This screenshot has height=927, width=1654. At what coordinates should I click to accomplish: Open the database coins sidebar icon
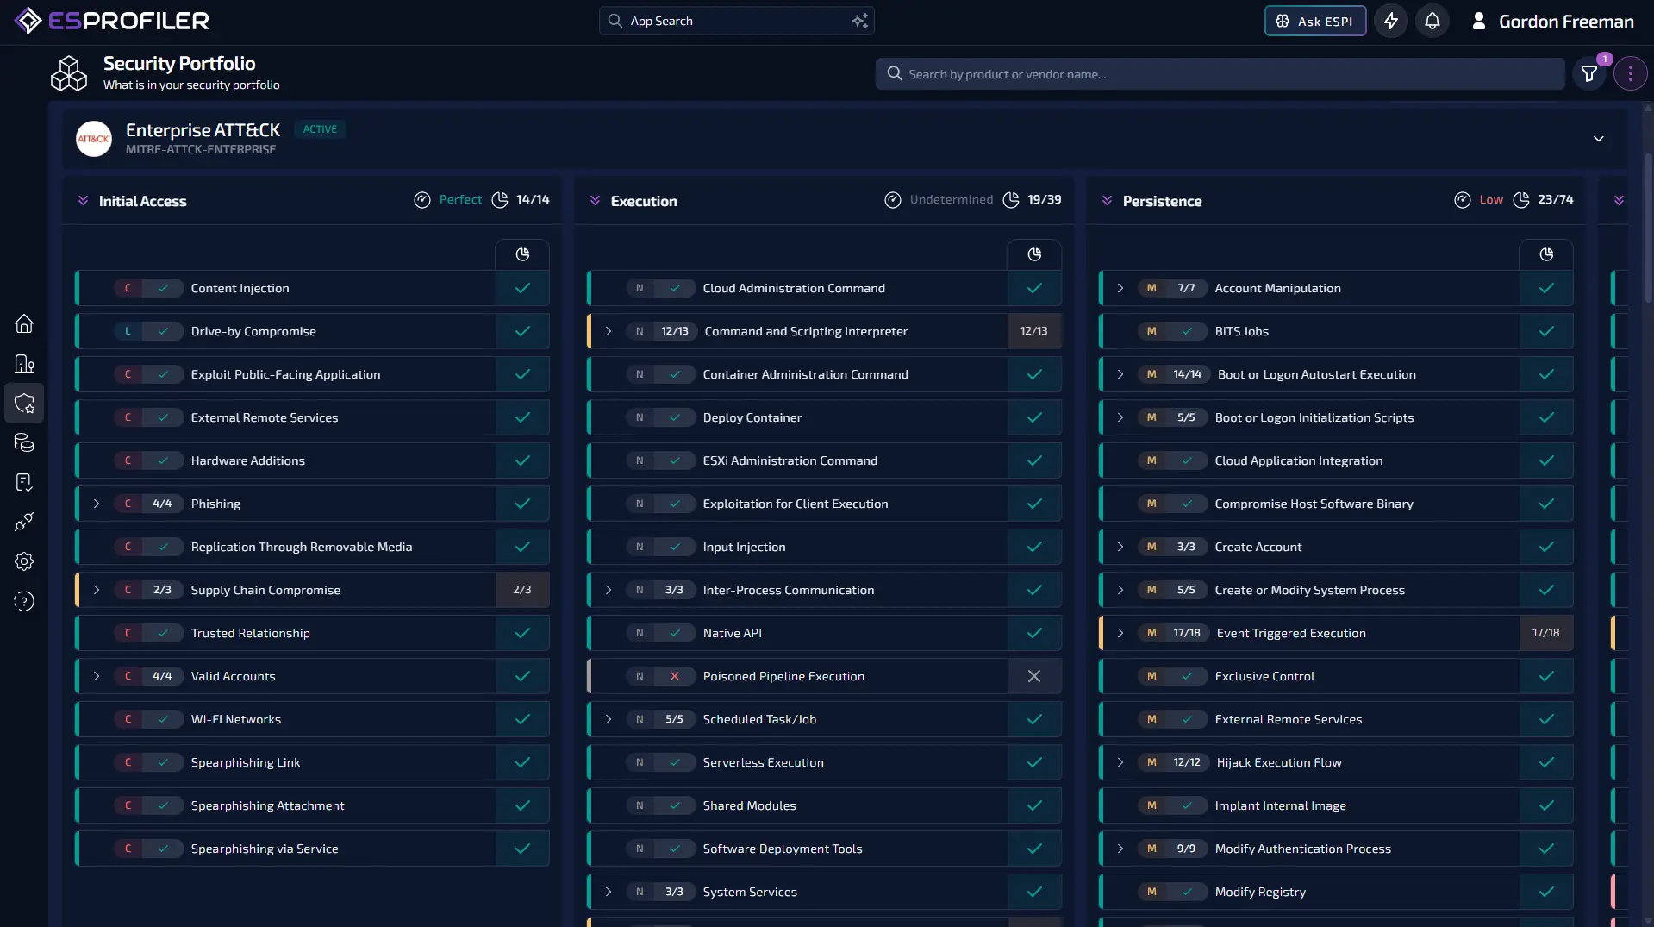[24, 442]
